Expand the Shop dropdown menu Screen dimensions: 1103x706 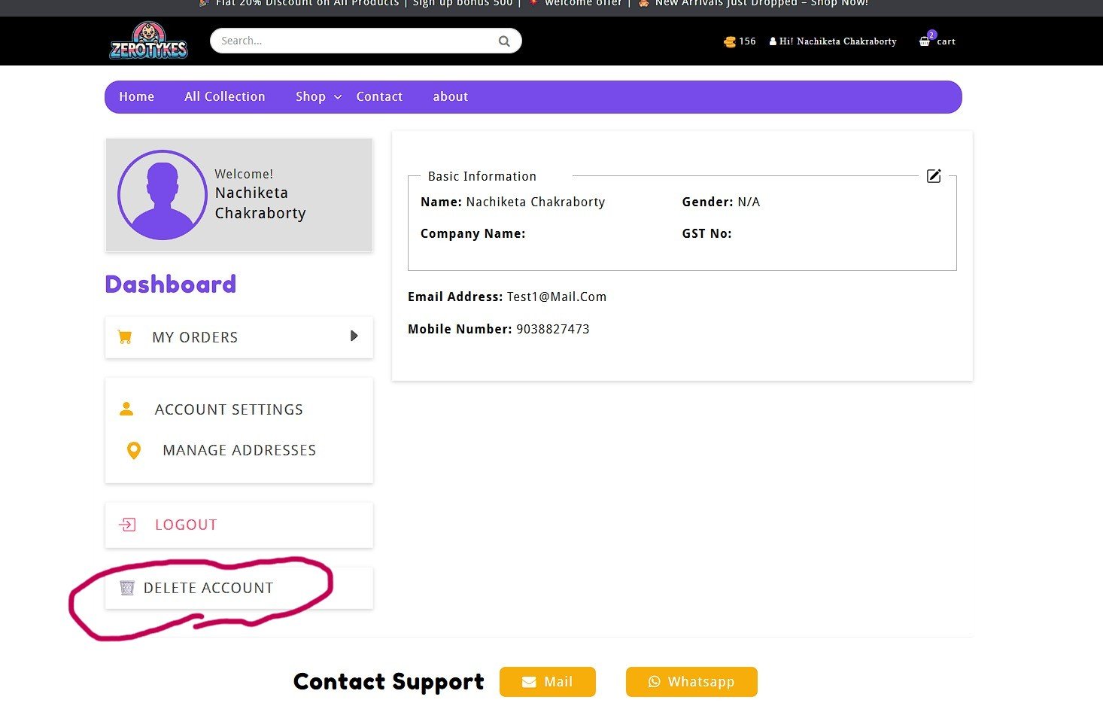[316, 96]
